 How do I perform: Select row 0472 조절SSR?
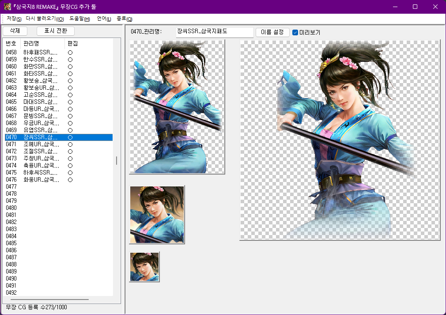pyautogui.click(x=59, y=152)
